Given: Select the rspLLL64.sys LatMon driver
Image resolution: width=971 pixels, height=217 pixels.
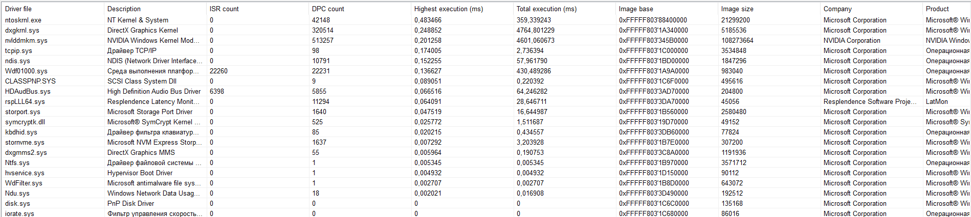Looking at the screenshot, I should [x=25, y=101].
